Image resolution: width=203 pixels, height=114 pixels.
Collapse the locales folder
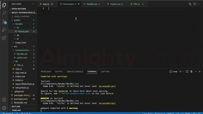click(x=23, y=24)
